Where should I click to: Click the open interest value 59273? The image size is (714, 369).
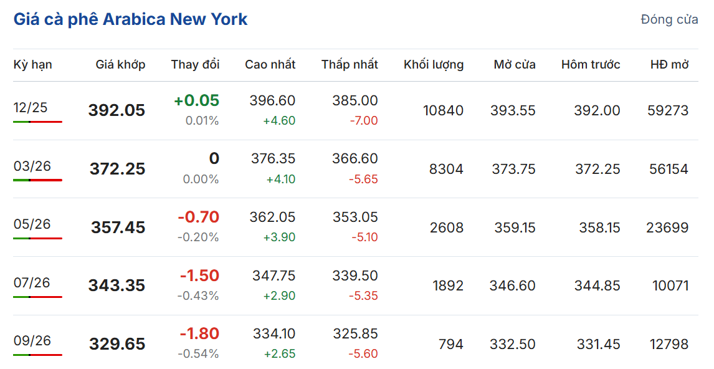669,110
